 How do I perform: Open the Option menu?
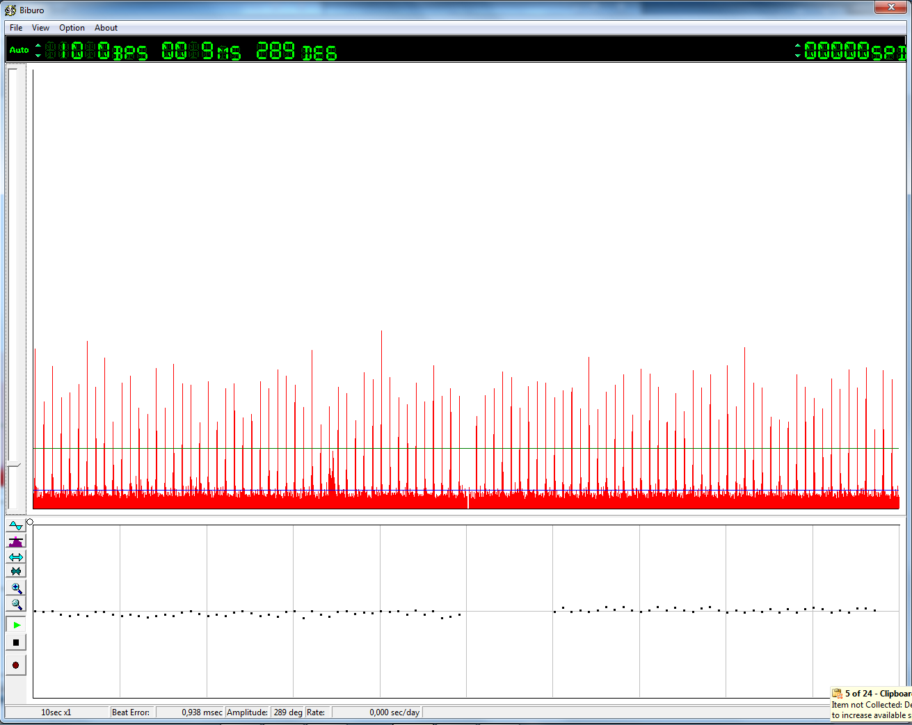72,28
